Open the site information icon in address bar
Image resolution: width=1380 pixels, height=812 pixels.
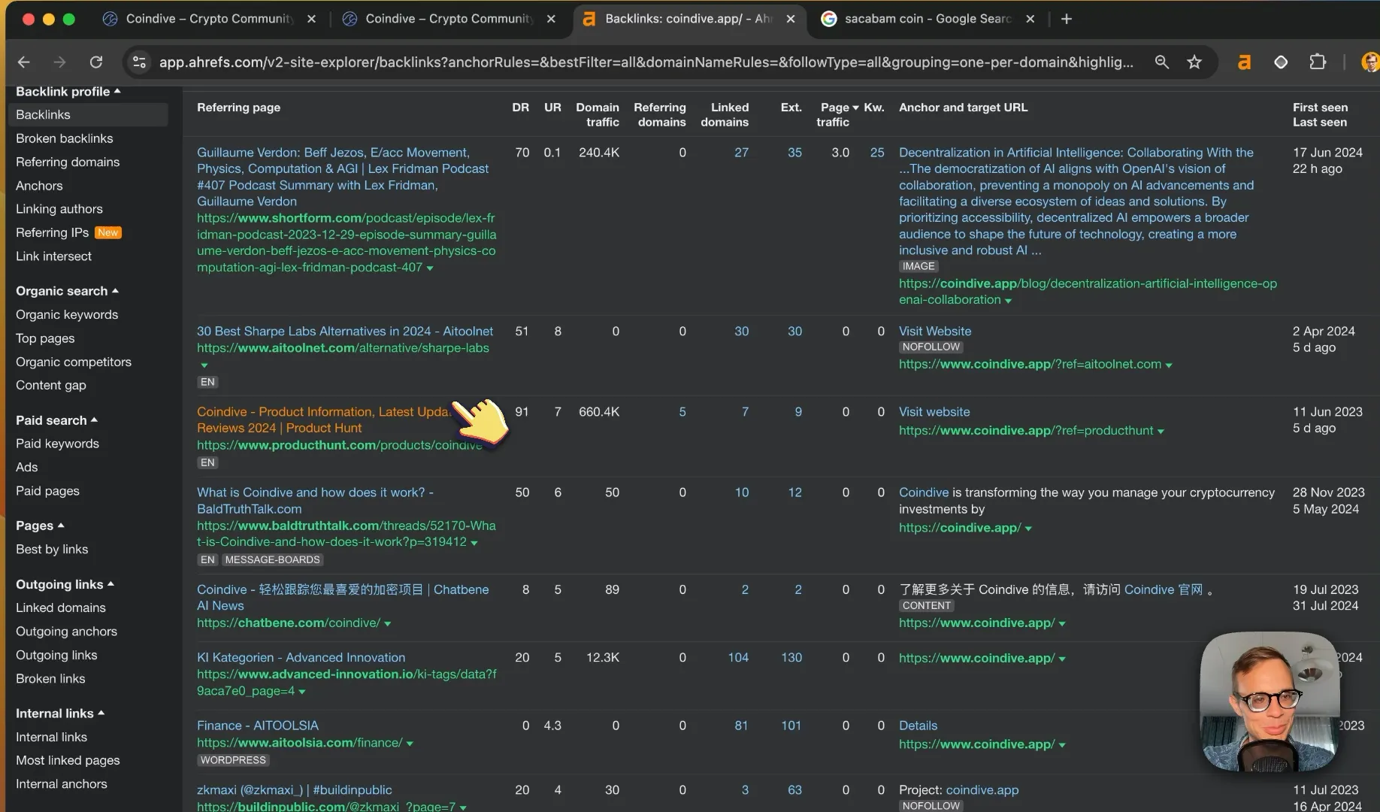click(x=139, y=62)
